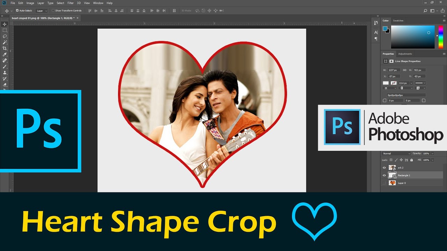
Task: Click the Share icon at top right
Action: [442, 11]
